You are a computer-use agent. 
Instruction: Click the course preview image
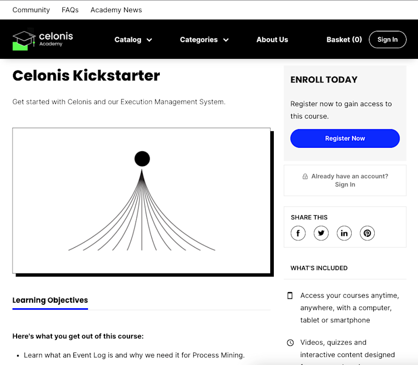pos(141,200)
